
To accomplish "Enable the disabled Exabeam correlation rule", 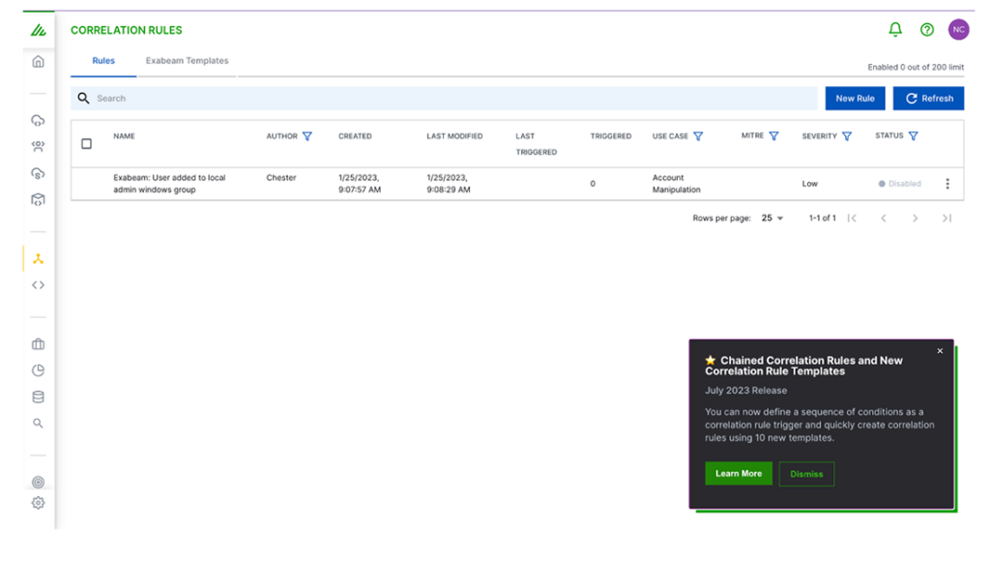I will (x=899, y=183).
